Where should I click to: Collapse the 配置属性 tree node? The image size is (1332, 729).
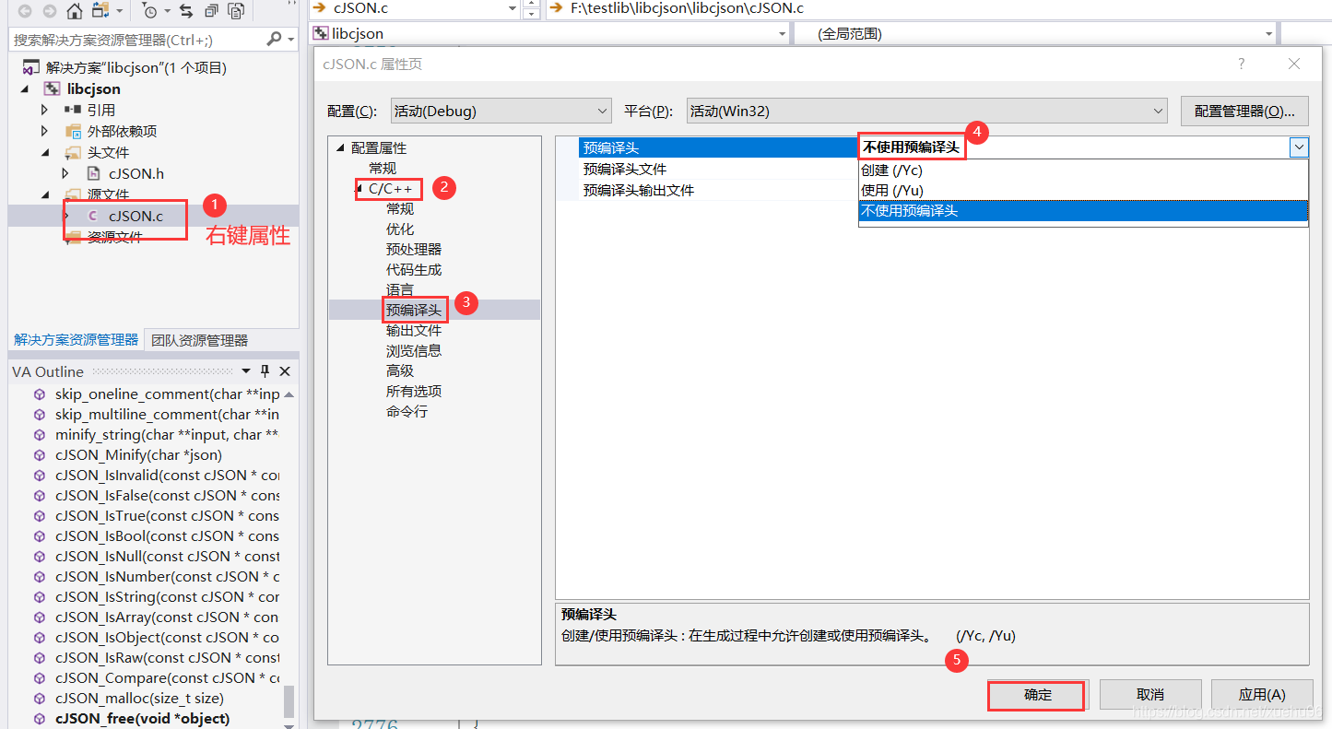coord(340,148)
